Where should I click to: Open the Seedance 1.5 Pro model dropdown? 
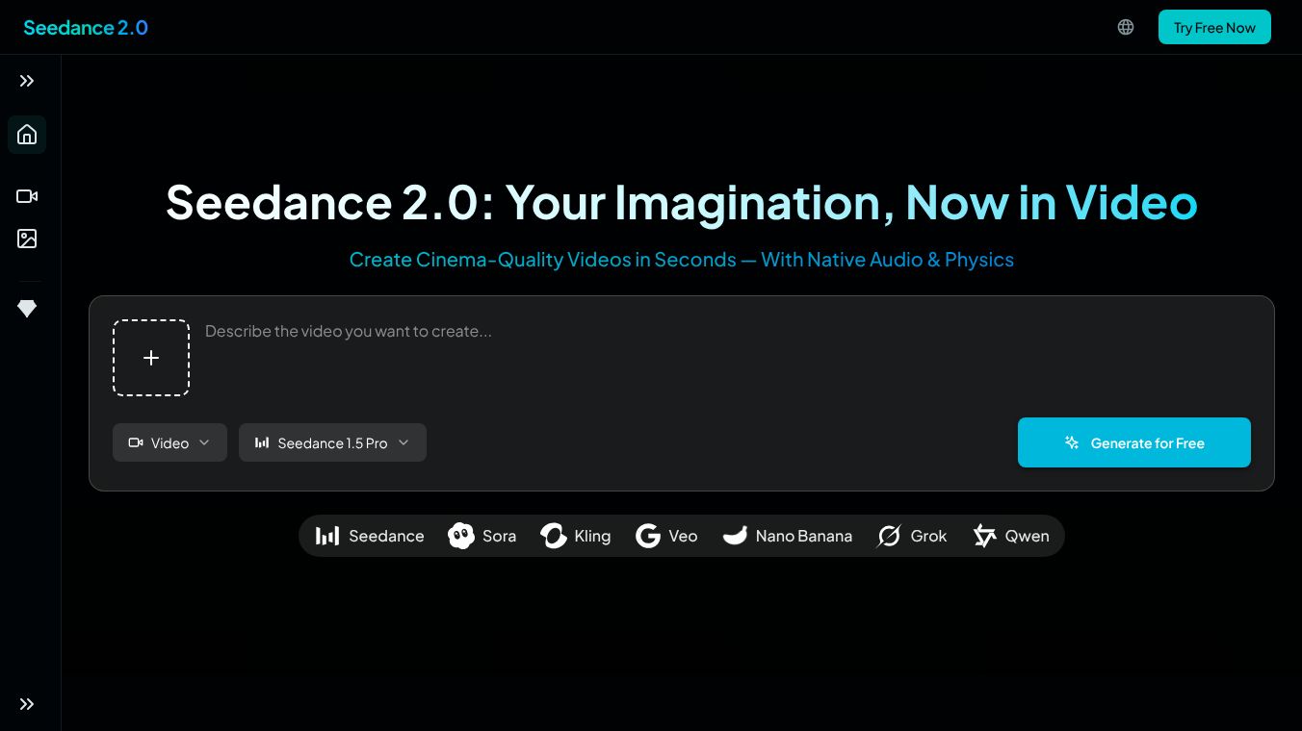click(x=332, y=442)
